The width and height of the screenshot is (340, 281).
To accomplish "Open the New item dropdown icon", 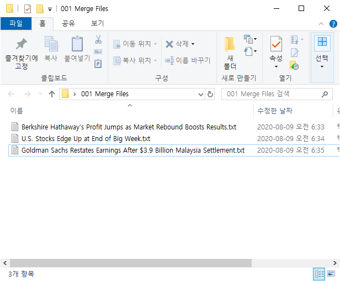I will pos(250,39).
